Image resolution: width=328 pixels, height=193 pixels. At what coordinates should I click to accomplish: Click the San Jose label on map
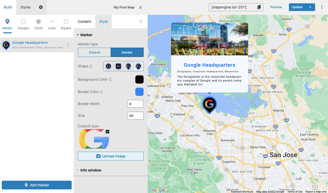[x=283, y=155]
